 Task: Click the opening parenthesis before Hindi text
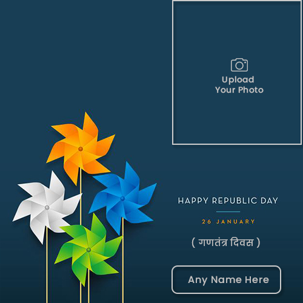193,242
